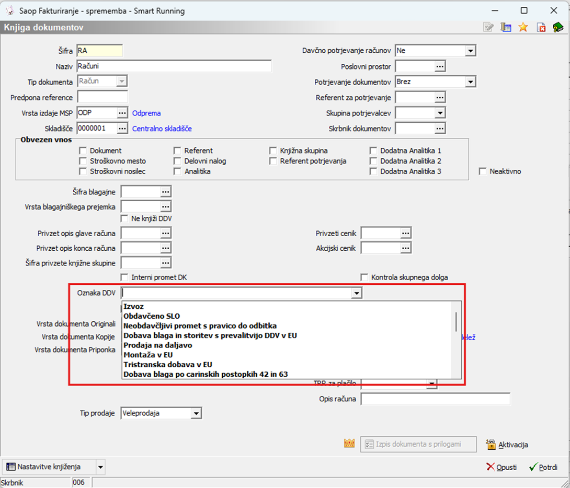Screen dimensions: 570x488
Task: Click the Opis računa input field
Action: point(436,399)
